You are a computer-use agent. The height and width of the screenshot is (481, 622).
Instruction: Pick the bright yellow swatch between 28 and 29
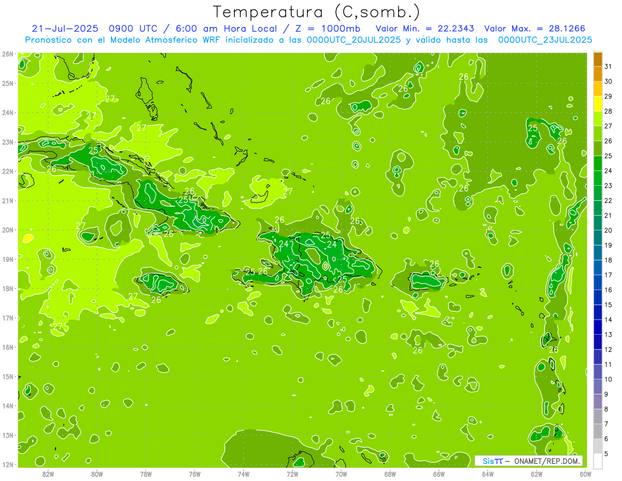click(598, 104)
